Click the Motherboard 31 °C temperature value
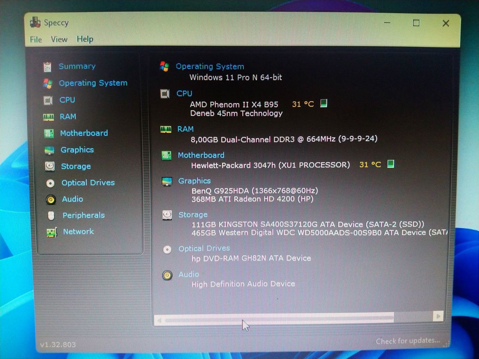Image resolution: width=479 pixels, height=359 pixels. tap(370, 165)
